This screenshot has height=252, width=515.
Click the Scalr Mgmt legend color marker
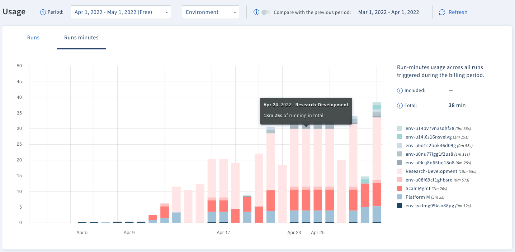(400, 188)
